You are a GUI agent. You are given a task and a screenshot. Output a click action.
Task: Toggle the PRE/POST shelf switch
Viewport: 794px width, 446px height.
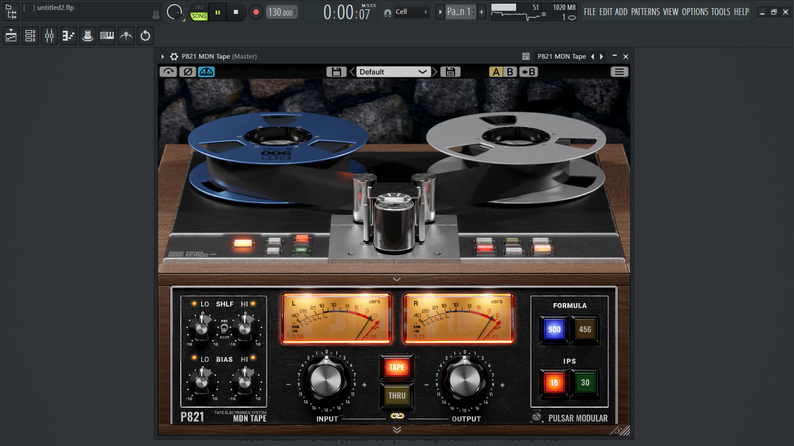pyautogui.click(x=224, y=329)
